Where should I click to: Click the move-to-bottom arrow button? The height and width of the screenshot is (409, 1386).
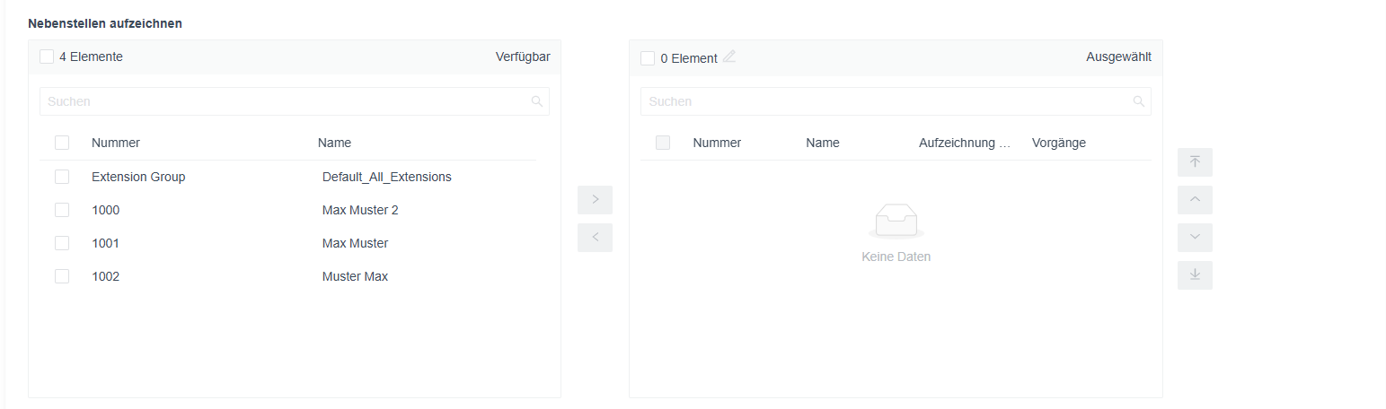tap(1195, 275)
